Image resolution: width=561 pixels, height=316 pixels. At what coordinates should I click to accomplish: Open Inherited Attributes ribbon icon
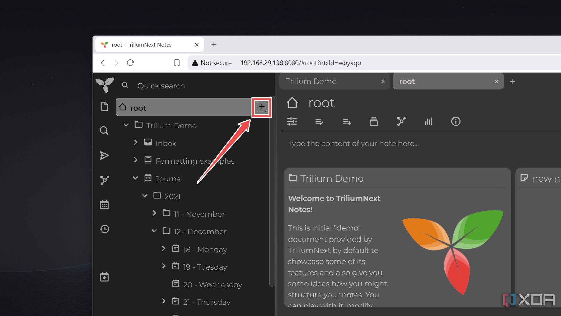coord(347,122)
